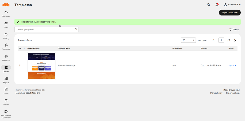Open the dadolun95 account dropdown

pyautogui.click(x=232, y=5)
